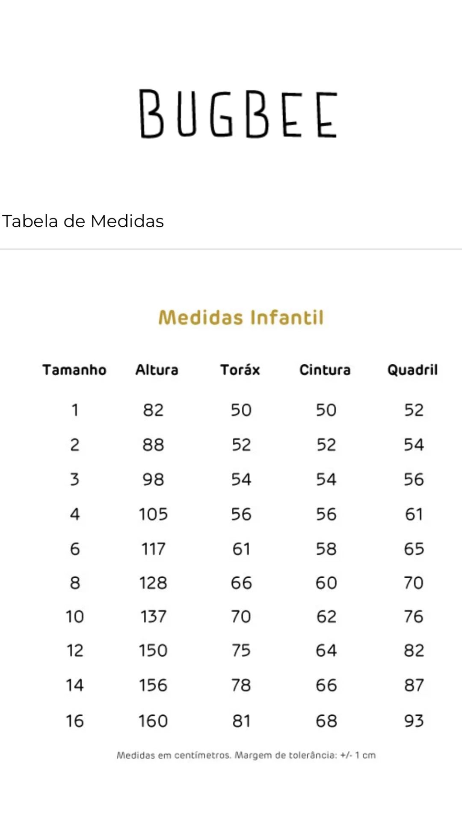Click the Medidas Infantil title
The width and height of the screenshot is (462, 821).
point(241,317)
